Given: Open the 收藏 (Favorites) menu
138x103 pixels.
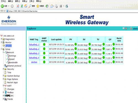Looking at the screenshot, I should 25,1.
